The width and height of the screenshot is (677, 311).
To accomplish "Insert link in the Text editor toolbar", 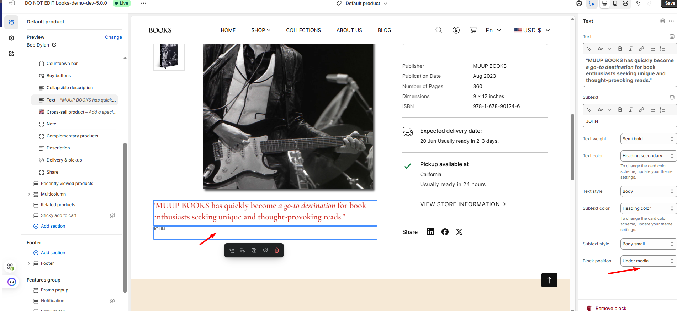I will tap(641, 49).
